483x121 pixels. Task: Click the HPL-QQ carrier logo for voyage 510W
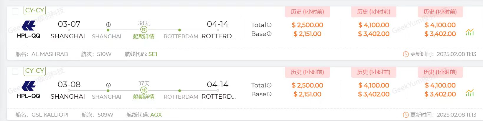pos(29,26)
